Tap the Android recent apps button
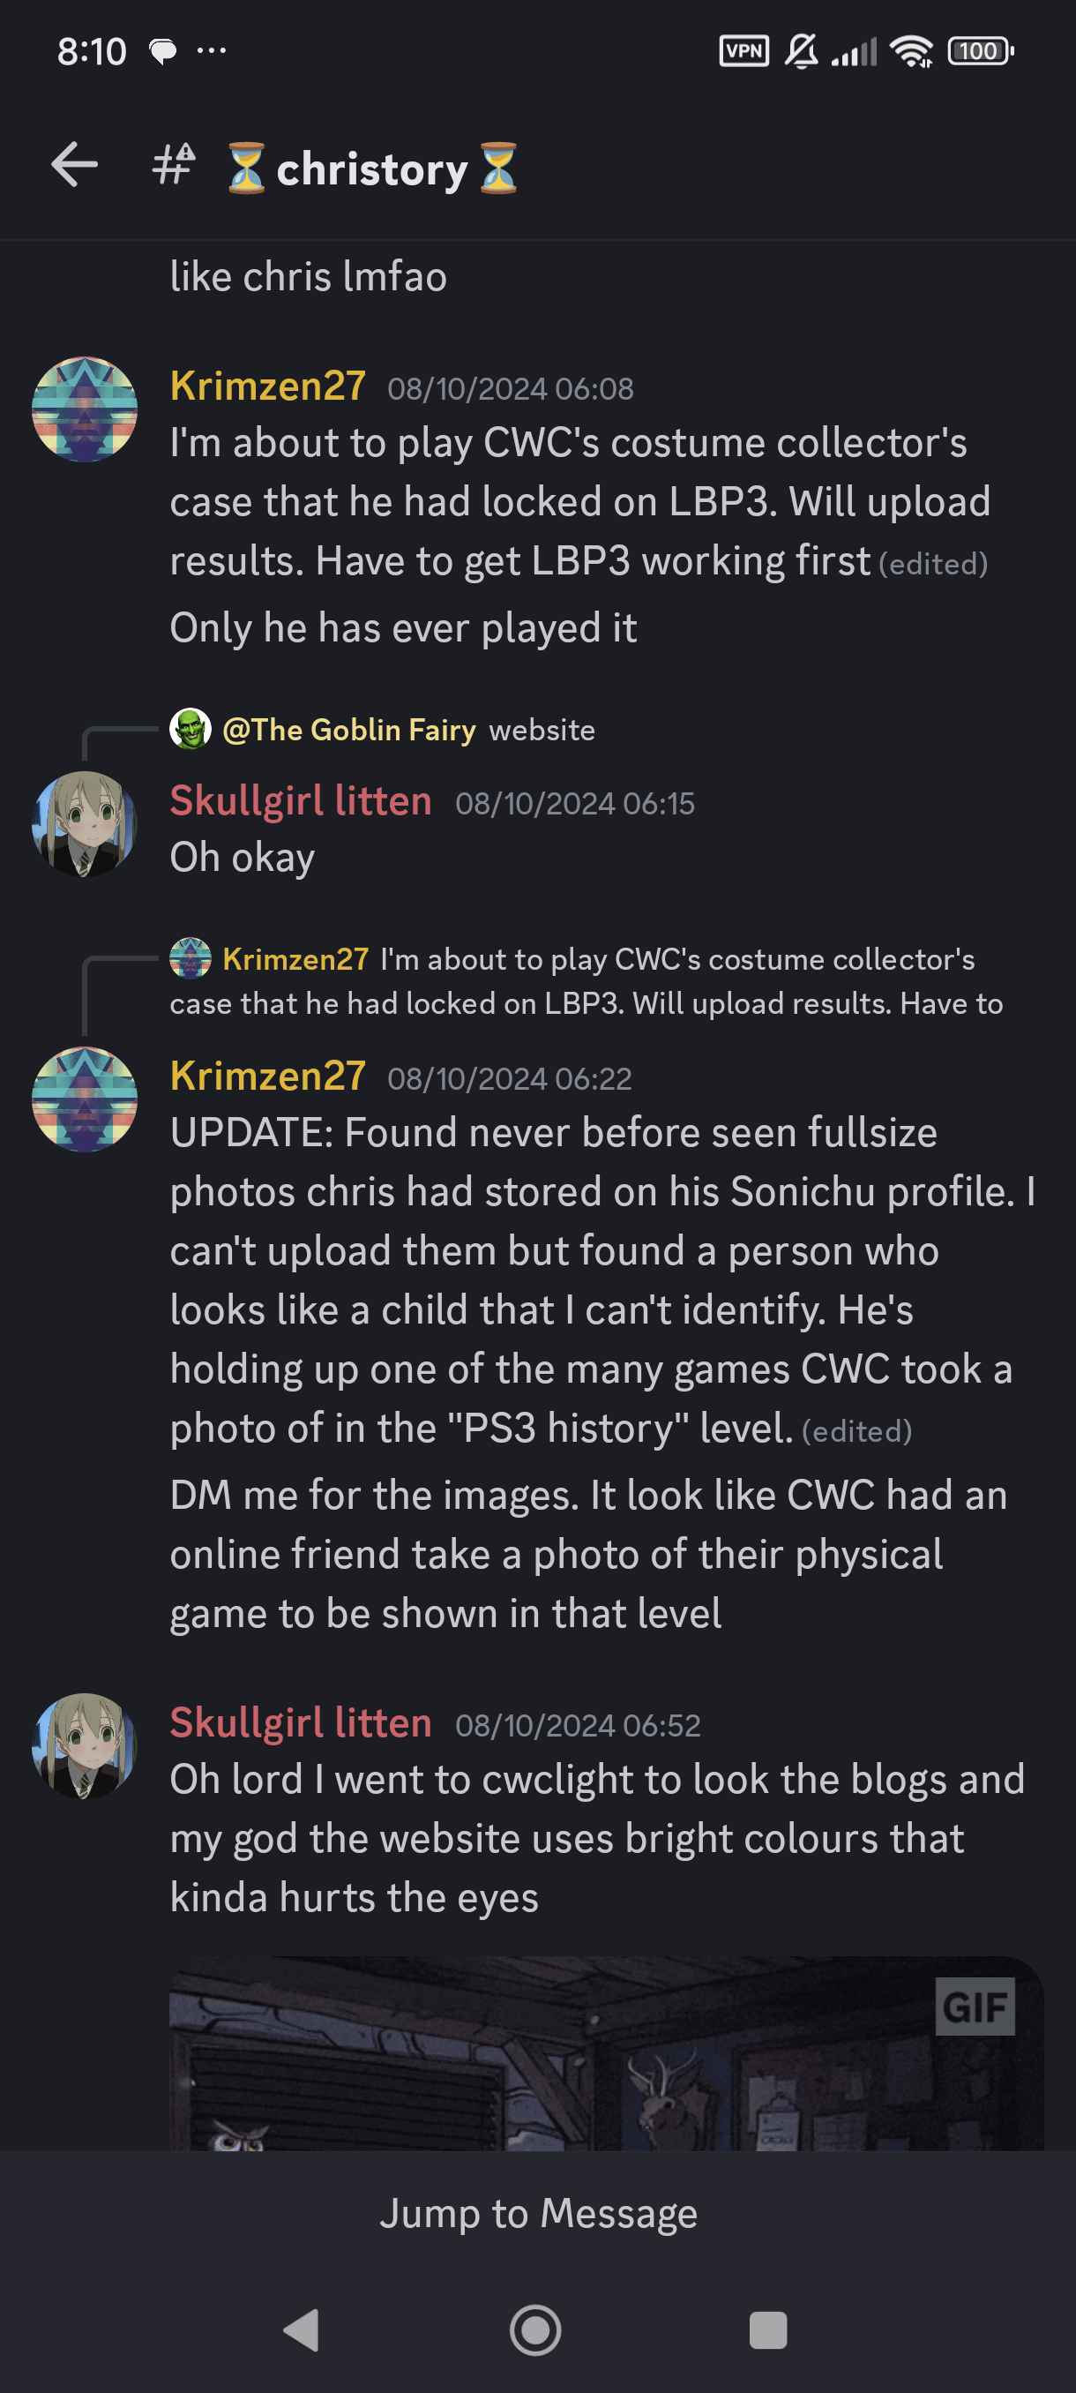This screenshot has width=1076, height=2393. pos(768,2329)
